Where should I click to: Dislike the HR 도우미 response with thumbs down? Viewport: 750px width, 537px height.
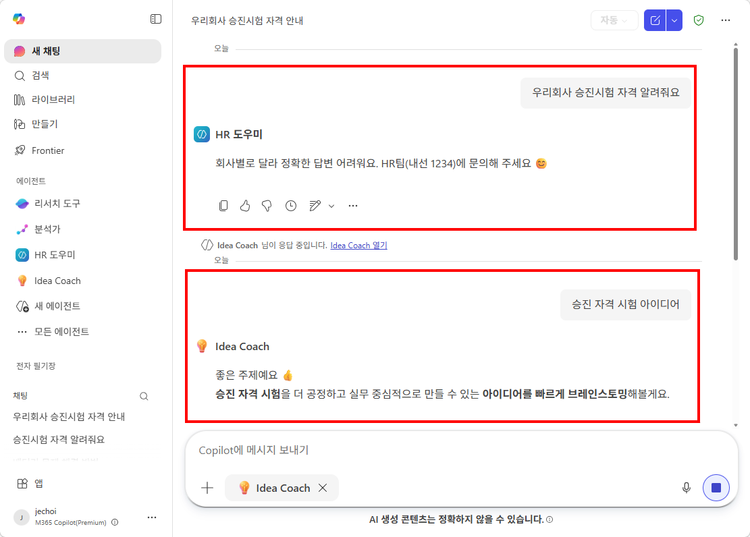(x=267, y=206)
